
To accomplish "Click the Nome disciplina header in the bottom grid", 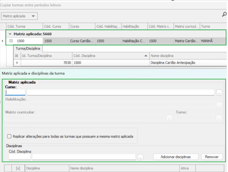I will tap(124, 168).
